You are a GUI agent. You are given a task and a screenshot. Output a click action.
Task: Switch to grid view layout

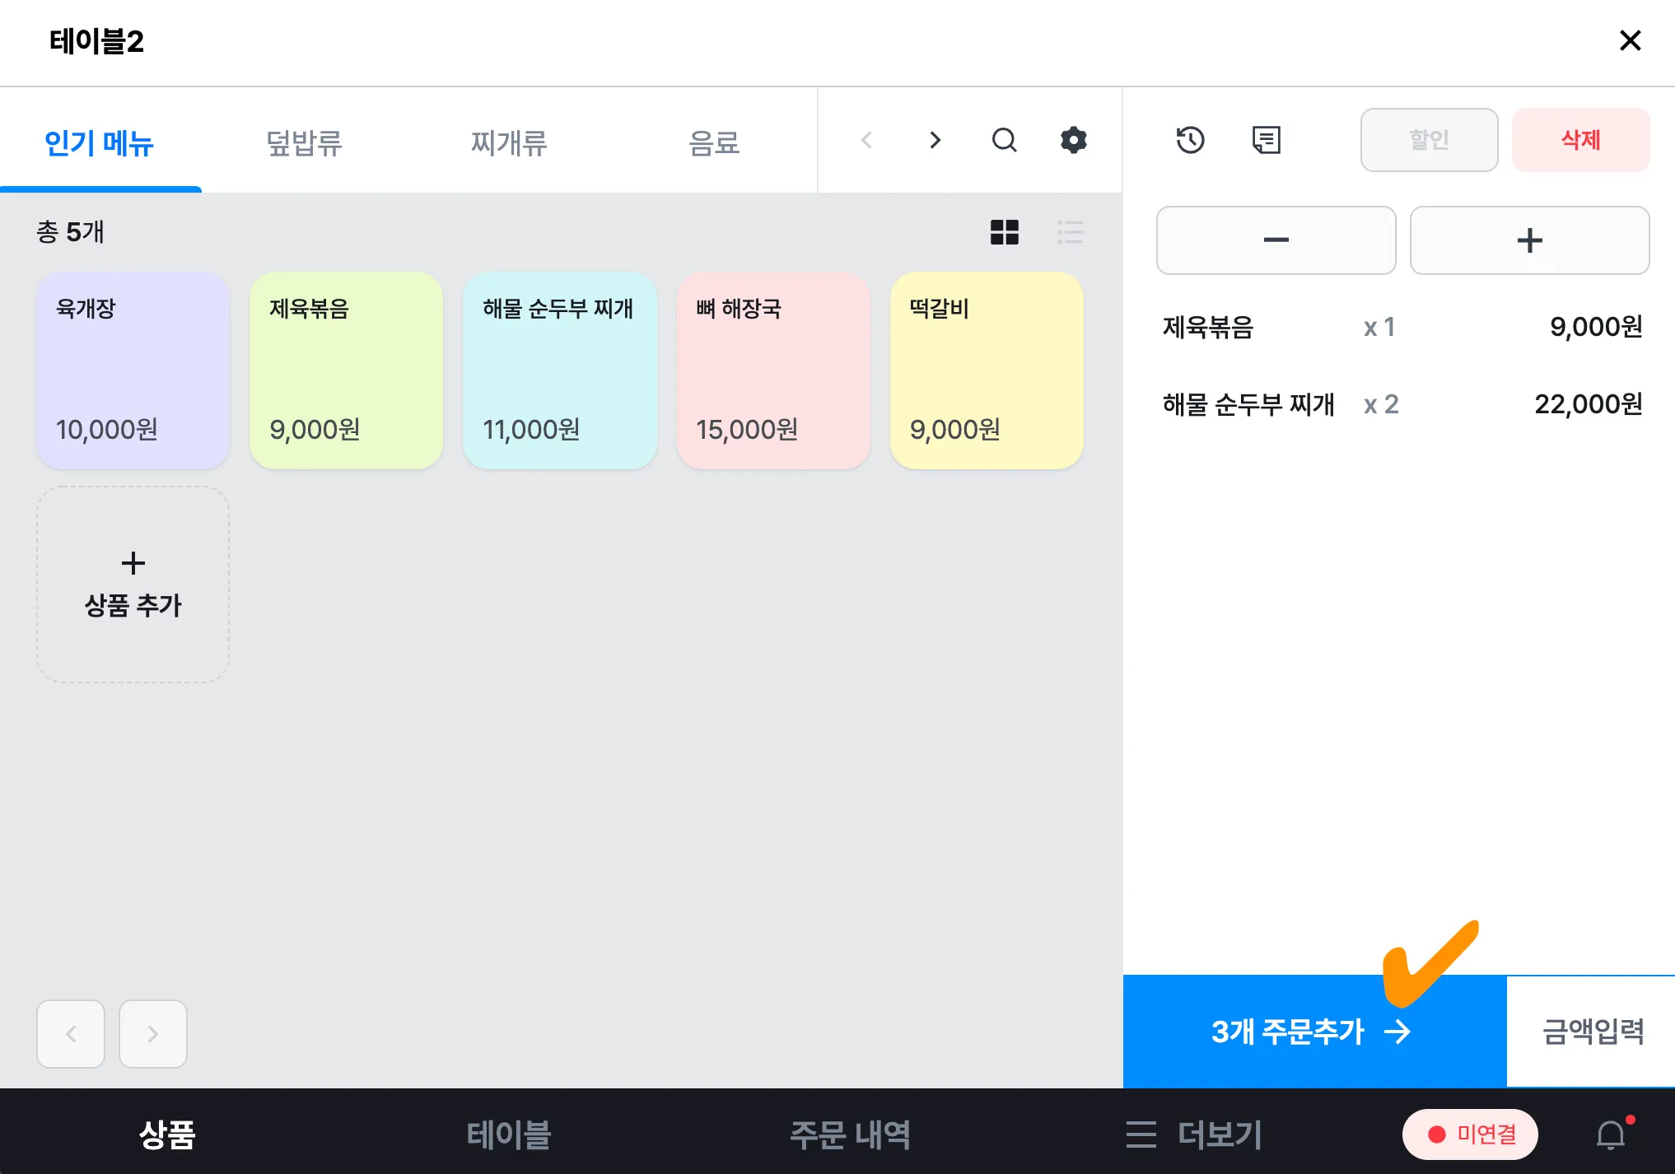1004,232
